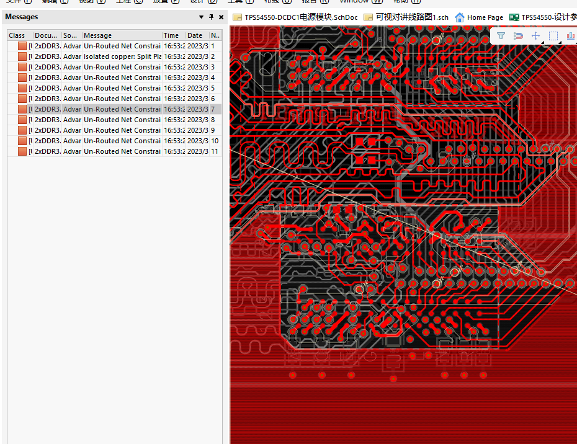Click the error icon of message 8
Screen dimensions: 577x444
(x=22, y=120)
